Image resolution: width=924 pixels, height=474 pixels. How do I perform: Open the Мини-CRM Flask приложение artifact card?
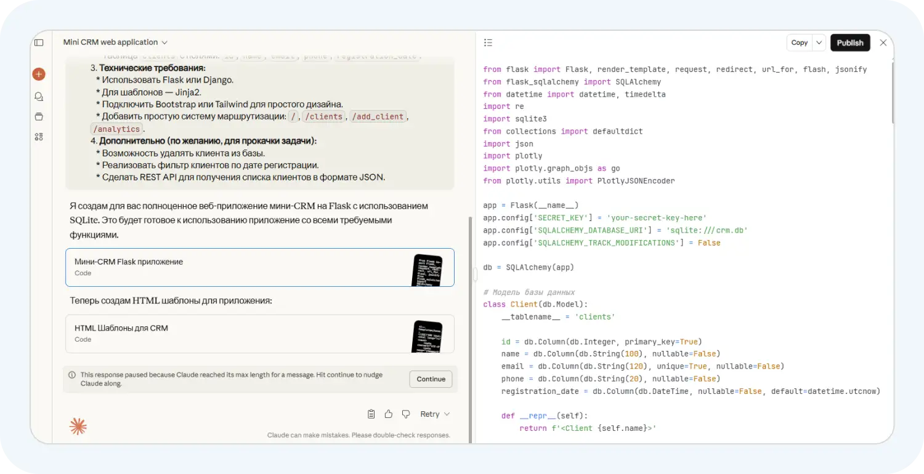point(259,267)
